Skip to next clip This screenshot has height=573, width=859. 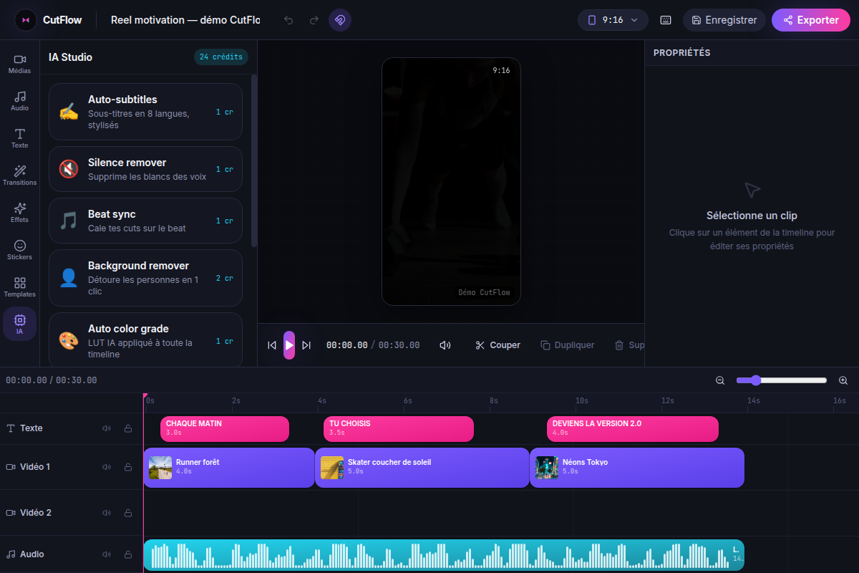coord(306,345)
